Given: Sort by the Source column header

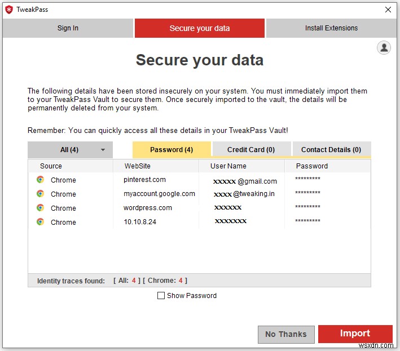Looking at the screenshot, I should pos(51,166).
